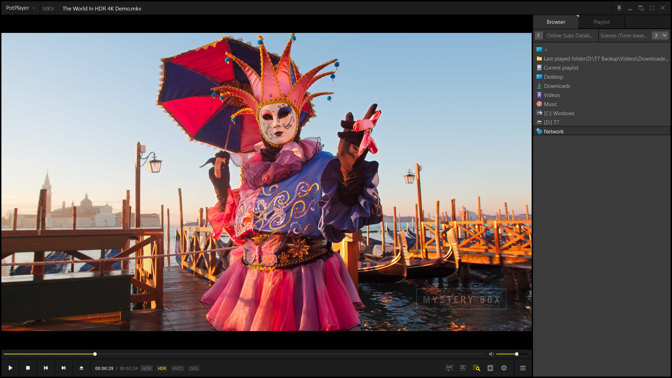Viewport: 672px width, 378px height.
Task: Skip to next track
Action: click(63, 368)
